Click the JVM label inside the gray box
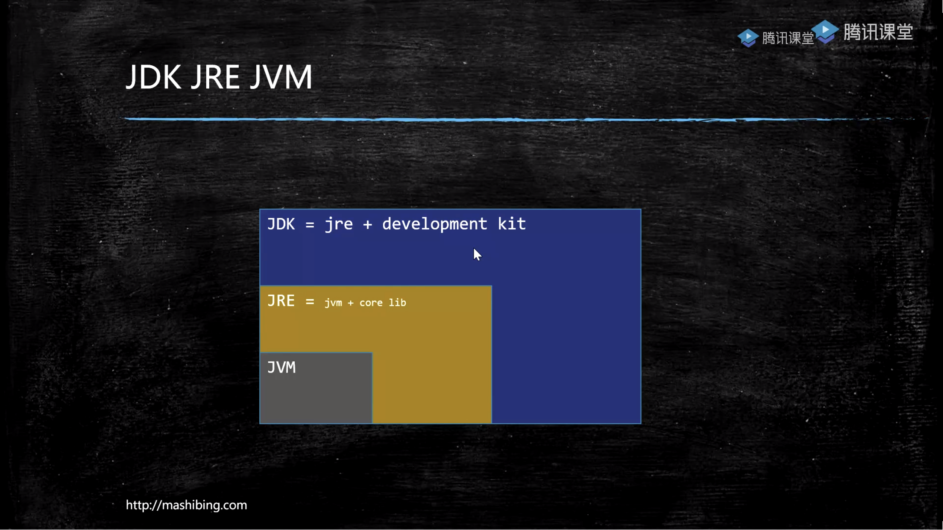This screenshot has height=530, width=943. pyautogui.click(x=281, y=367)
